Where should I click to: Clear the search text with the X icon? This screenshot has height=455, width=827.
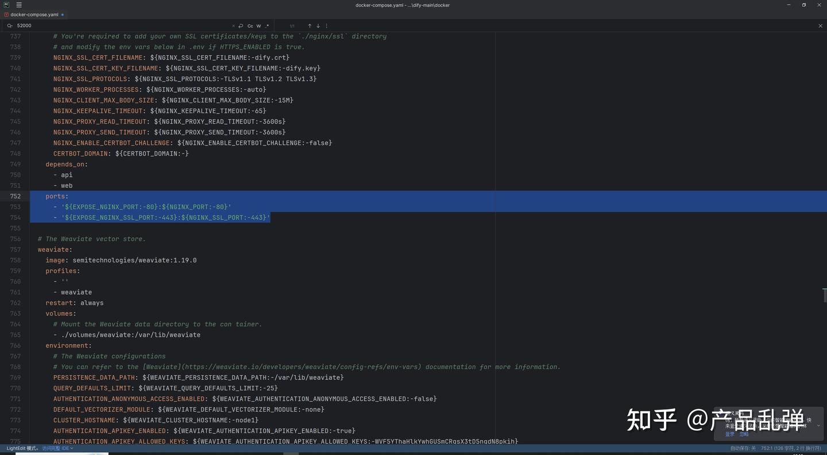click(x=233, y=26)
